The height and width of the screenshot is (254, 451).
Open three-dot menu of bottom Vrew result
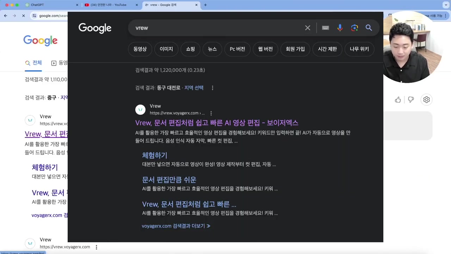[x=96, y=247]
